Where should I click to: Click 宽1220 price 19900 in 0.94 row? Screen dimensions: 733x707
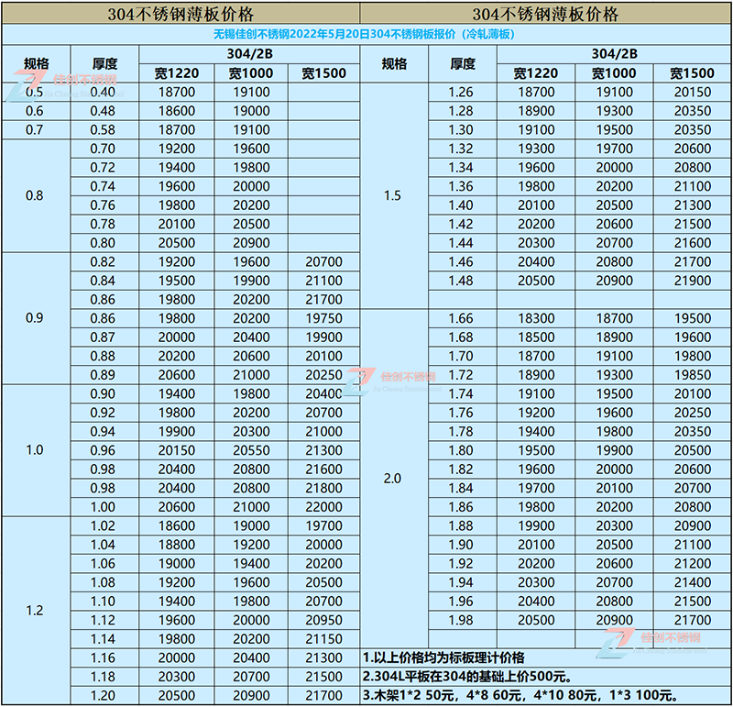[x=177, y=431]
